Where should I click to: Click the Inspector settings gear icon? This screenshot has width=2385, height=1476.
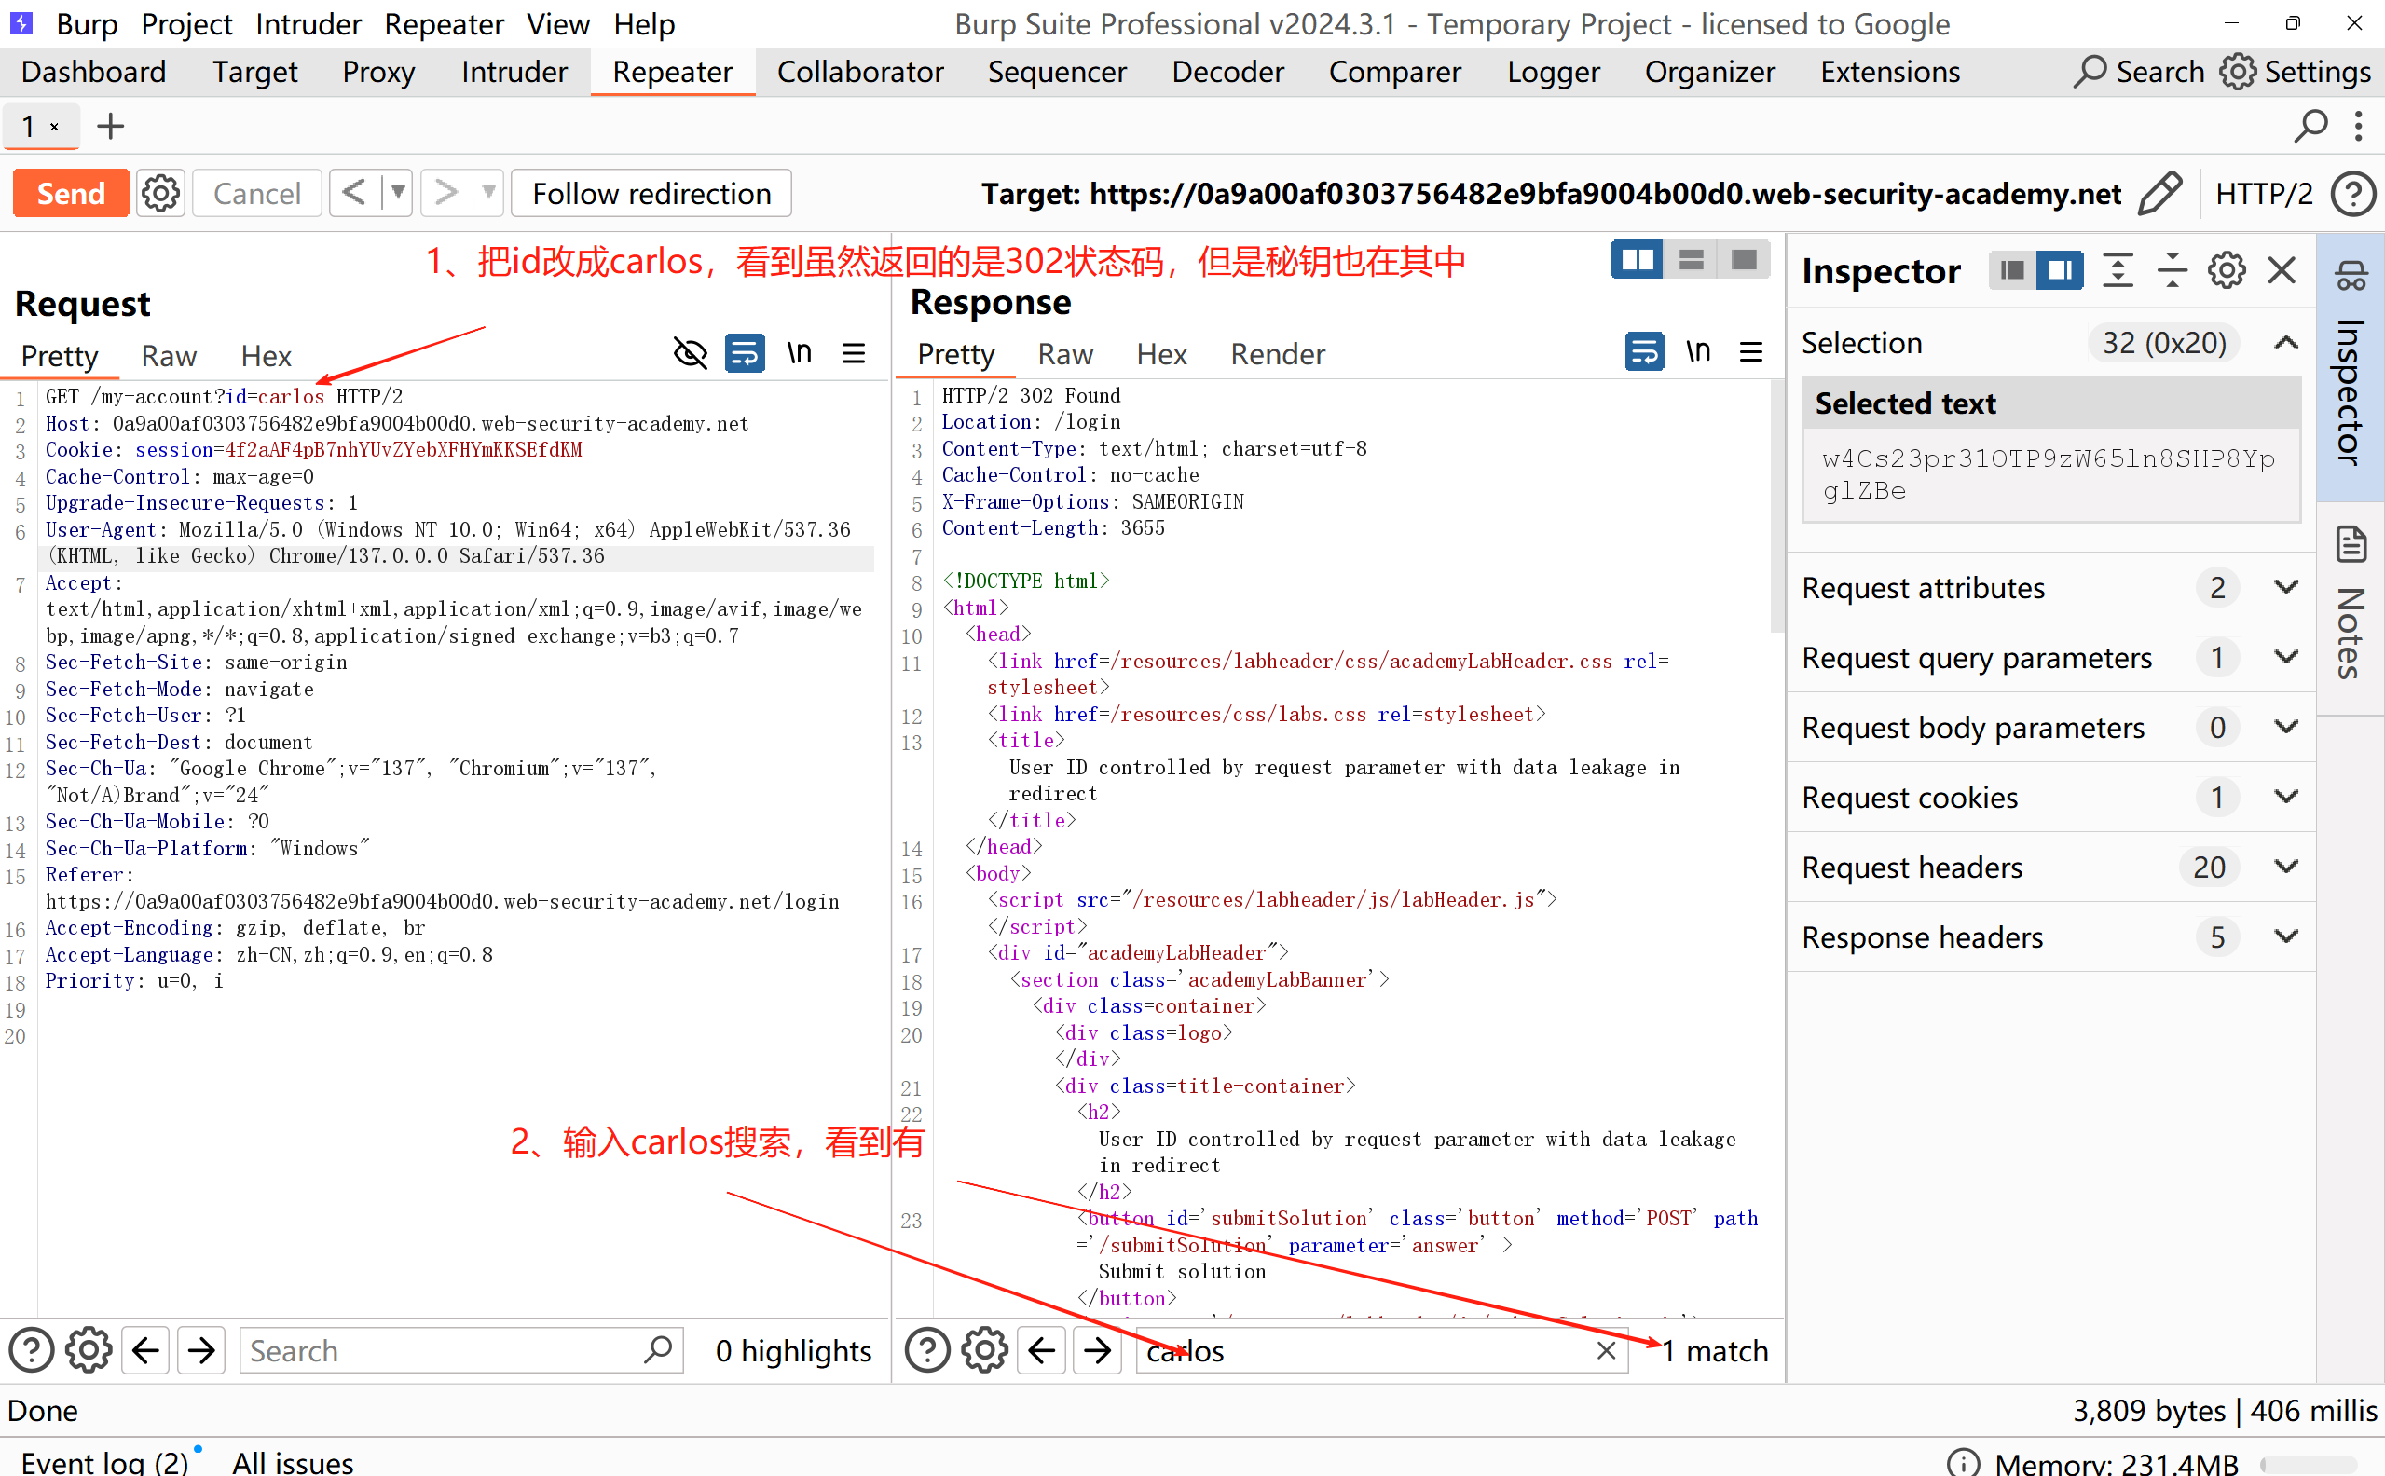point(2226,270)
